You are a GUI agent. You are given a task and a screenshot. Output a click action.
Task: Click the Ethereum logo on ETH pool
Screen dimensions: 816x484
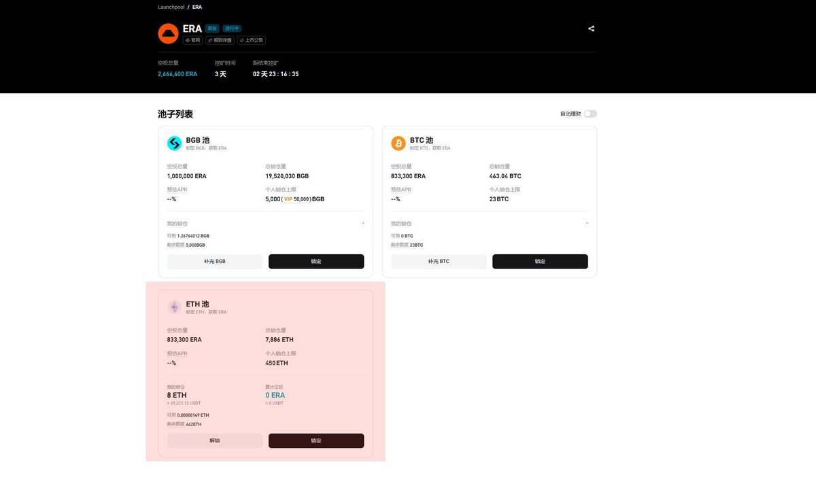coord(175,307)
